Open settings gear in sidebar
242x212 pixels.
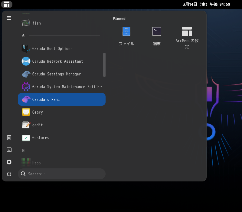click(x=9, y=162)
